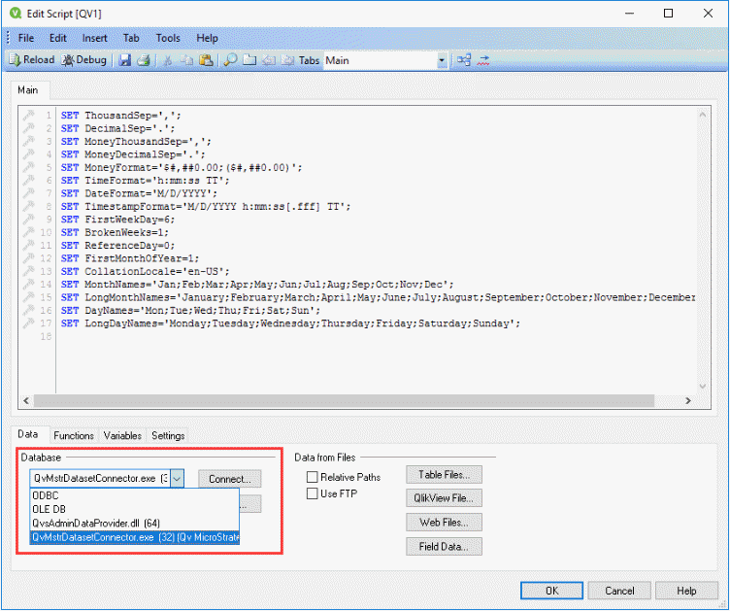Expand the Tabs dropdown showing Main
Screen dimensions: 730x611
pyautogui.click(x=442, y=60)
